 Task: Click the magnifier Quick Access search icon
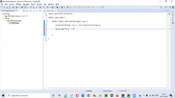click(x=161, y=7)
